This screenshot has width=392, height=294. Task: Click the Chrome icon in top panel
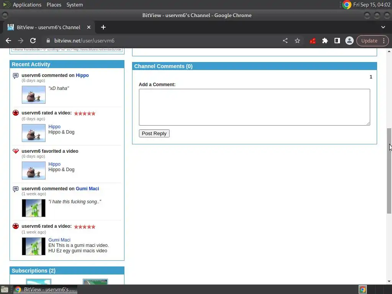[346, 5]
